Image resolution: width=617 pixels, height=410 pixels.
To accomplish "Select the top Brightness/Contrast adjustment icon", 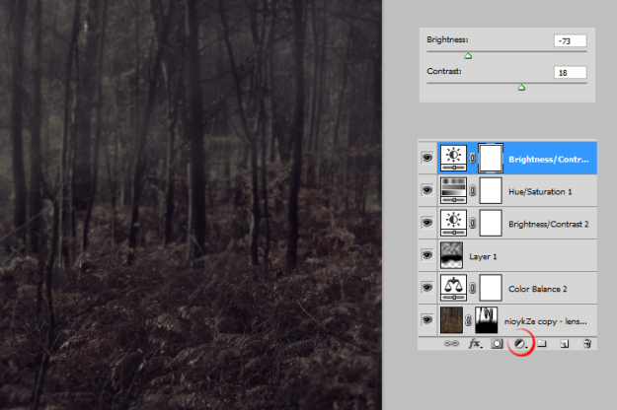I will pos(453,158).
